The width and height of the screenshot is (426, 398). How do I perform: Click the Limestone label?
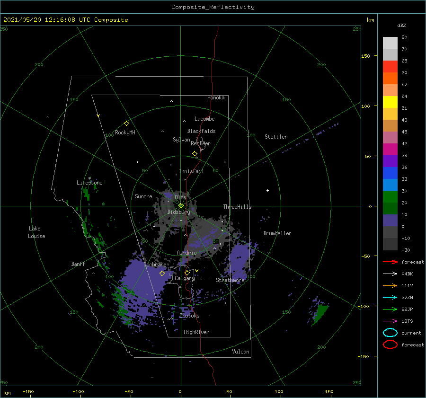click(89, 183)
